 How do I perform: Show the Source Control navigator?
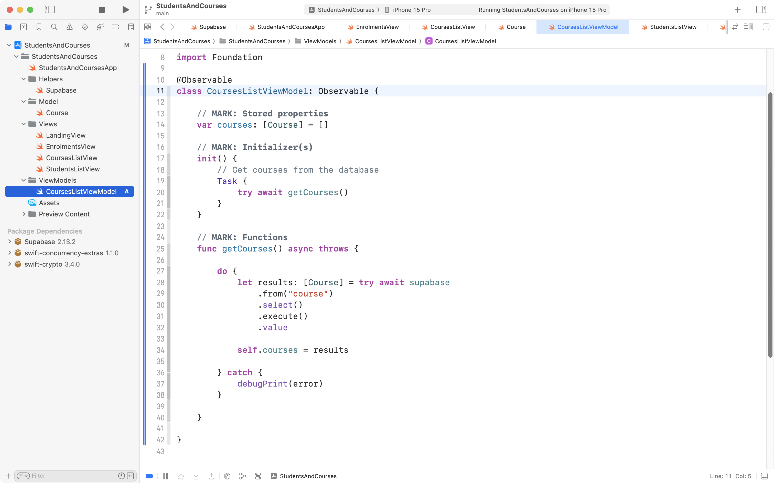(23, 27)
